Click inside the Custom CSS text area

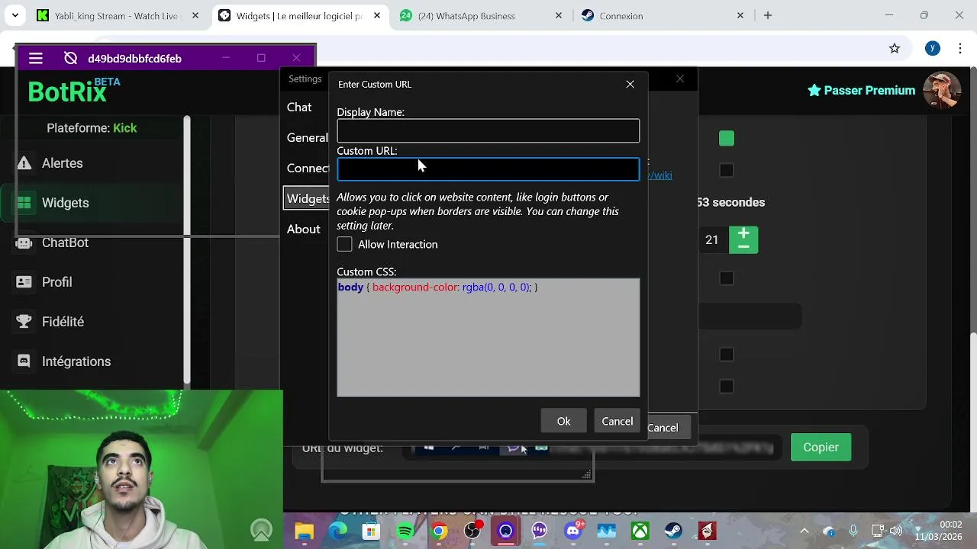click(x=488, y=338)
